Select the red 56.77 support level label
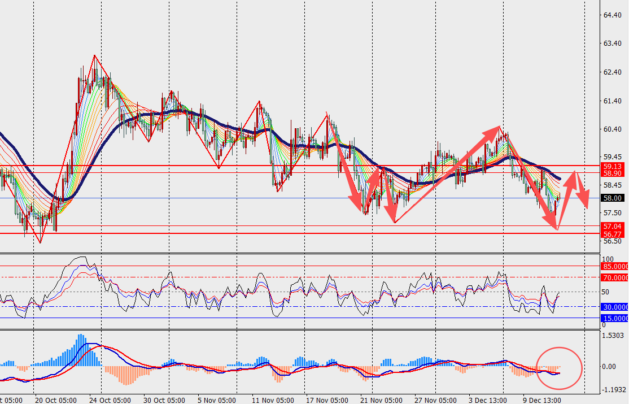The image size is (629, 404). point(613,233)
